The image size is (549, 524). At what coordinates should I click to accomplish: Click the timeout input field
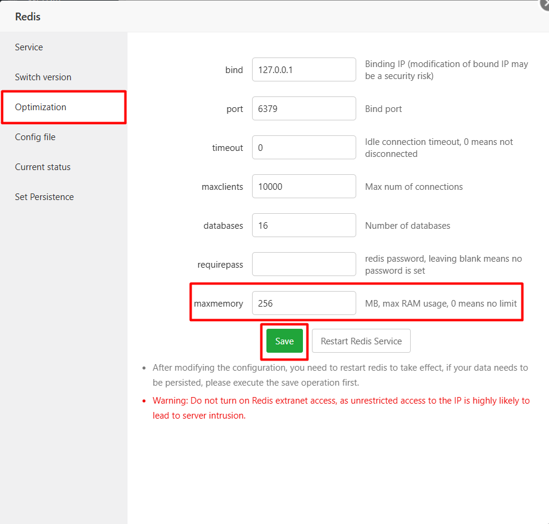304,147
